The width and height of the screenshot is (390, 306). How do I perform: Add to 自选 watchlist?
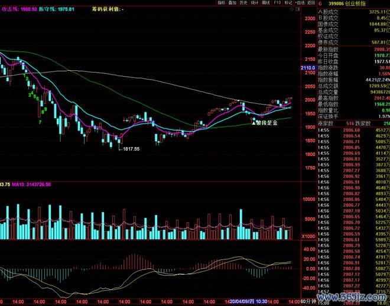point(300,3)
